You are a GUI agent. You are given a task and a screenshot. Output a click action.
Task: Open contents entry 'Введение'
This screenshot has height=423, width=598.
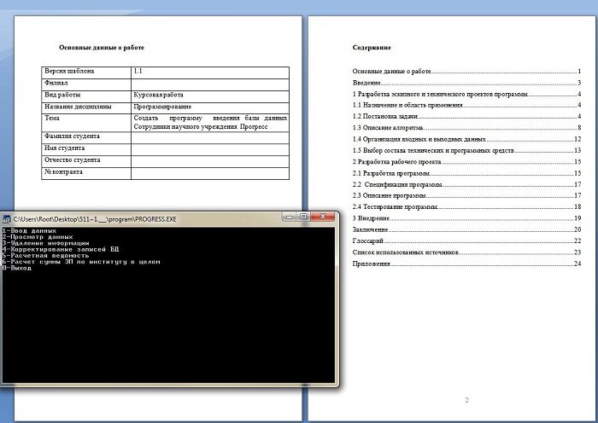click(466, 83)
